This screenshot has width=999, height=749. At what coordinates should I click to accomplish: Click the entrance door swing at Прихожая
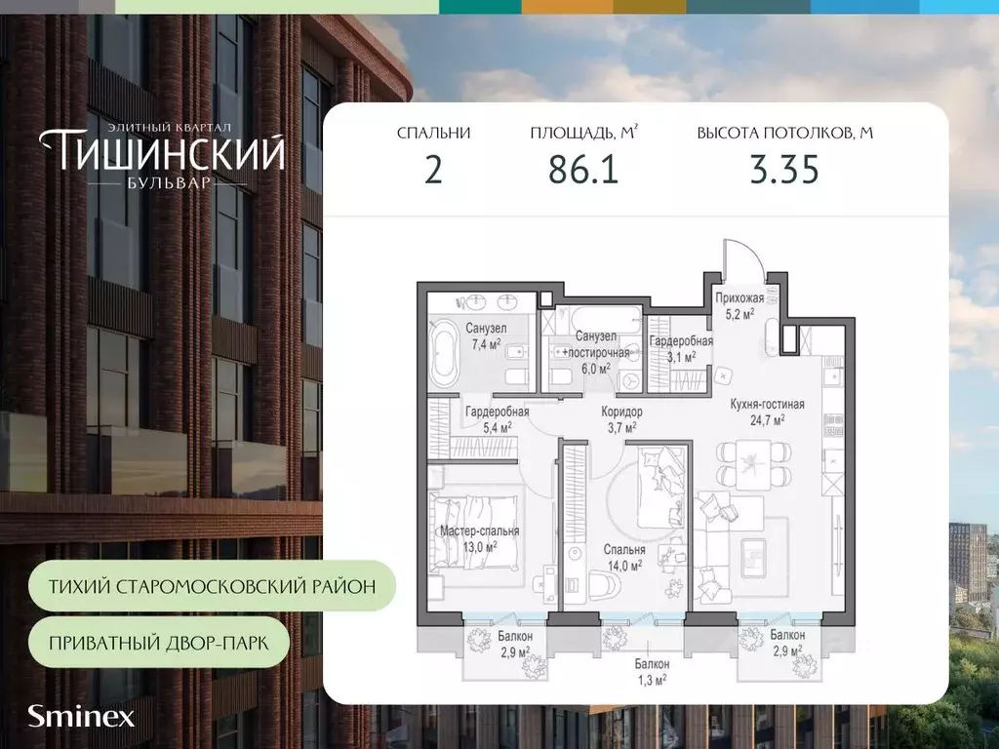[x=743, y=259]
